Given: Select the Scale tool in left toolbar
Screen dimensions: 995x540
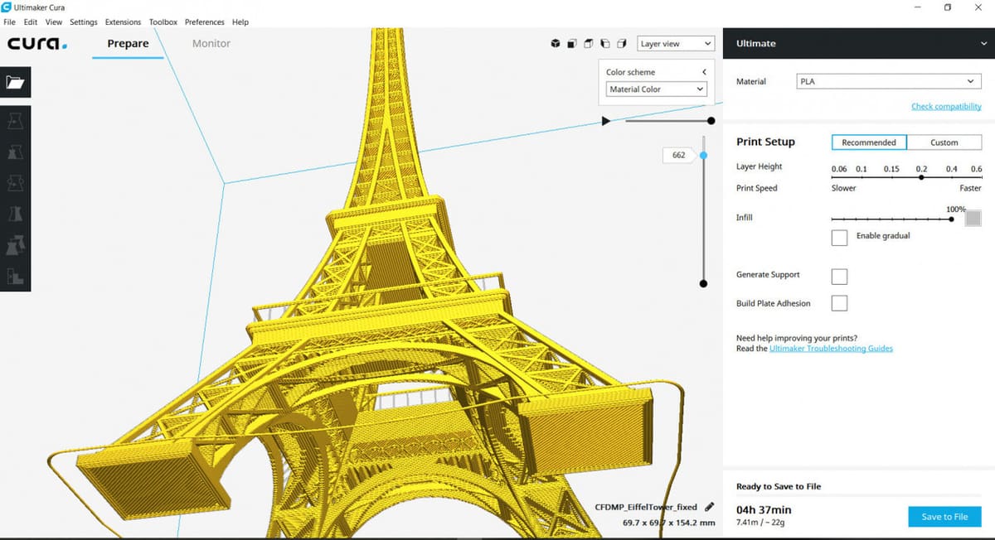Looking at the screenshot, I should point(16,152).
